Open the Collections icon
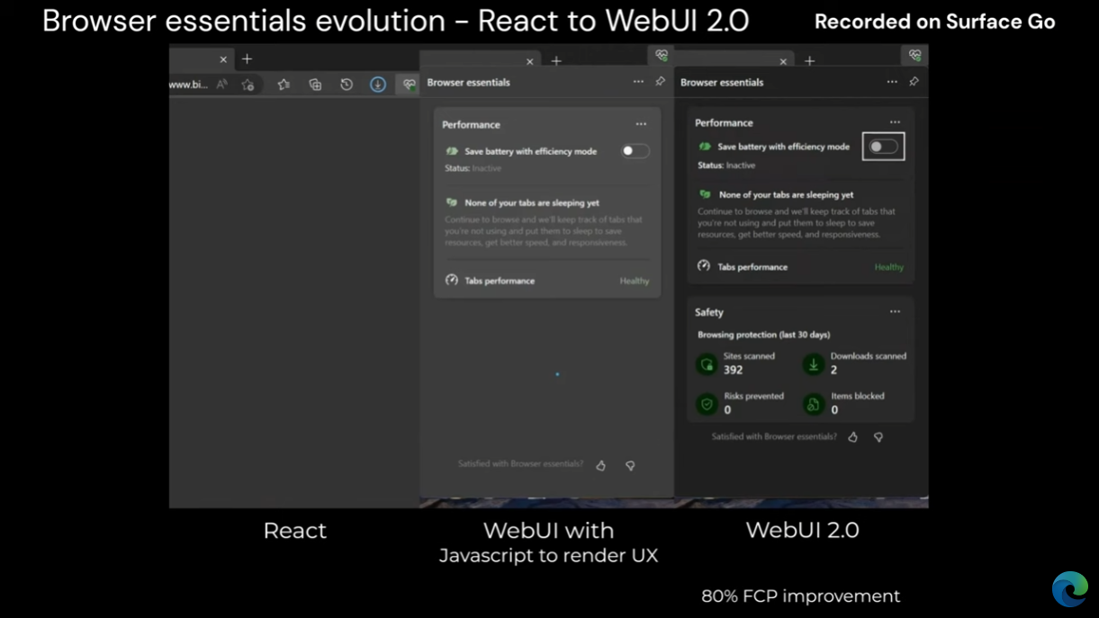This screenshot has width=1099, height=618. tap(314, 84)
